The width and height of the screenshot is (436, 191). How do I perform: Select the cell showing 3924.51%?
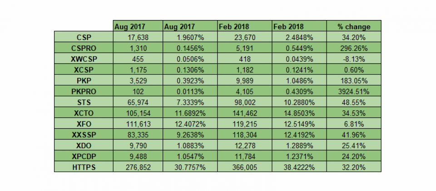click(354, 91)
